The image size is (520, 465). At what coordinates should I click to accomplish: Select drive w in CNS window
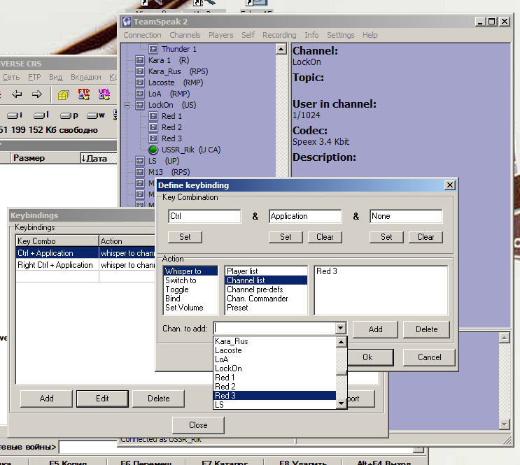(x=96, y=115)
